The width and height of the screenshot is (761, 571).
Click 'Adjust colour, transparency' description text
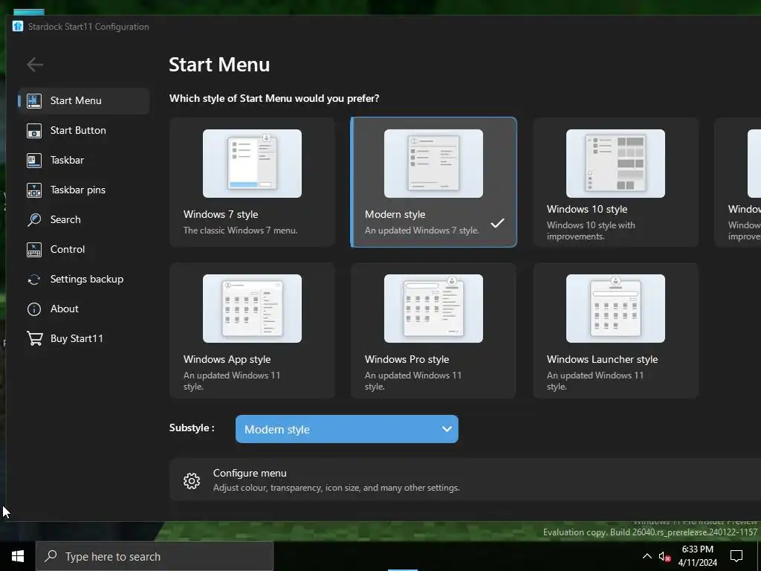(x=337, y=488)
